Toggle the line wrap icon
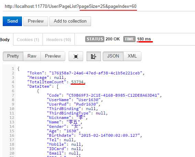This screenshot has width=195, height=157. point(94,56)
